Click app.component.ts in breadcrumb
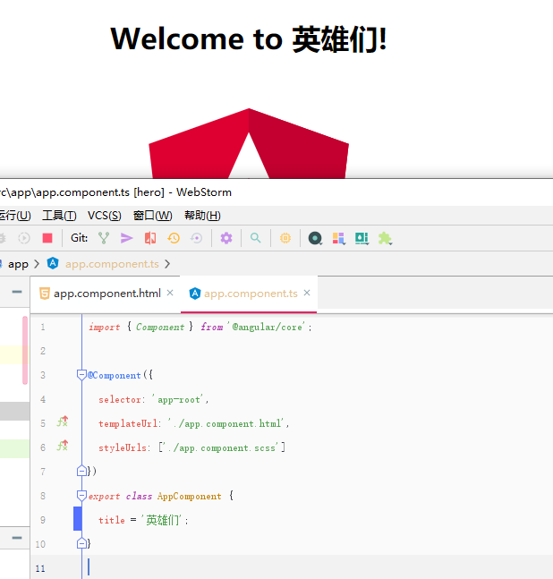Screen dimensions: 553x579 coord(112,264)
